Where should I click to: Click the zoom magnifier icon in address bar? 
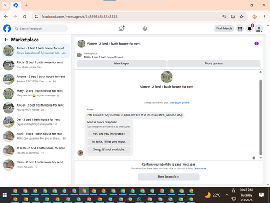point(225,17)
